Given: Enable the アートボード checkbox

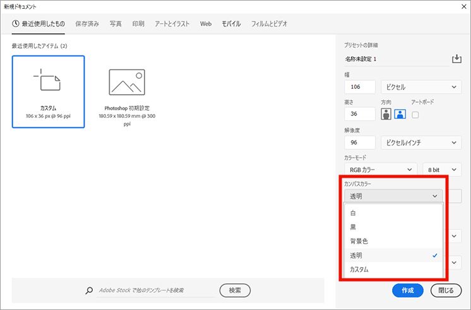Looking at the screenshot, I should pos(415,115).
